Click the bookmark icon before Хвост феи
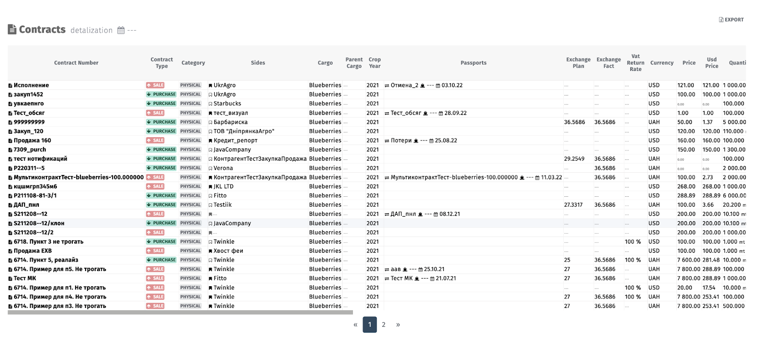This screenshot has height=342, width=757. tap(211, 251)
